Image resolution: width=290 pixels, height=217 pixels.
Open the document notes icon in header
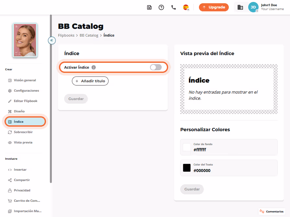pos(149,7)
